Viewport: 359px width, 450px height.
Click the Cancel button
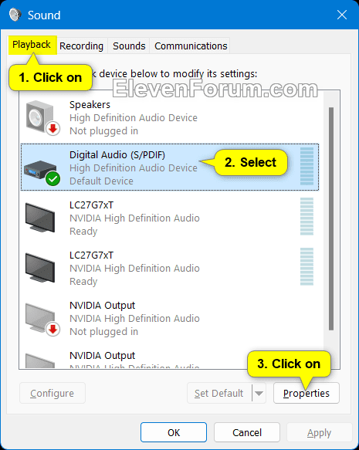(247, 432)
